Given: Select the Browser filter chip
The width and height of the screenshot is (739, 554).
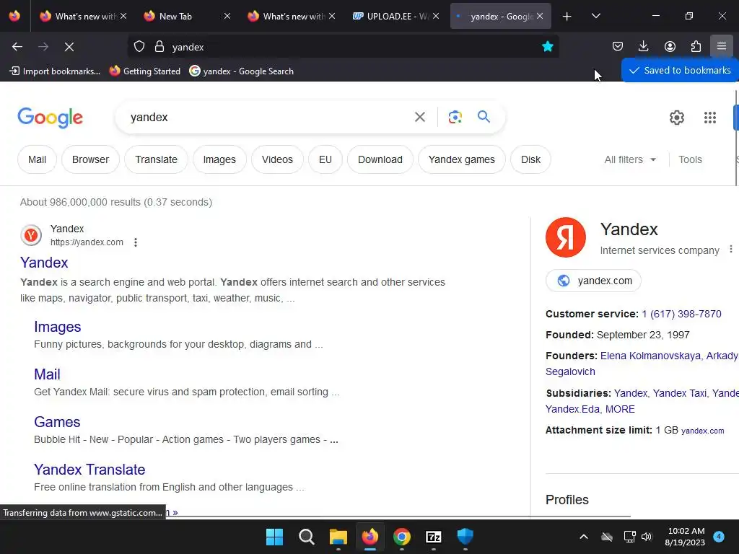Looking at the screenshot, I should [x=90, y=159].
